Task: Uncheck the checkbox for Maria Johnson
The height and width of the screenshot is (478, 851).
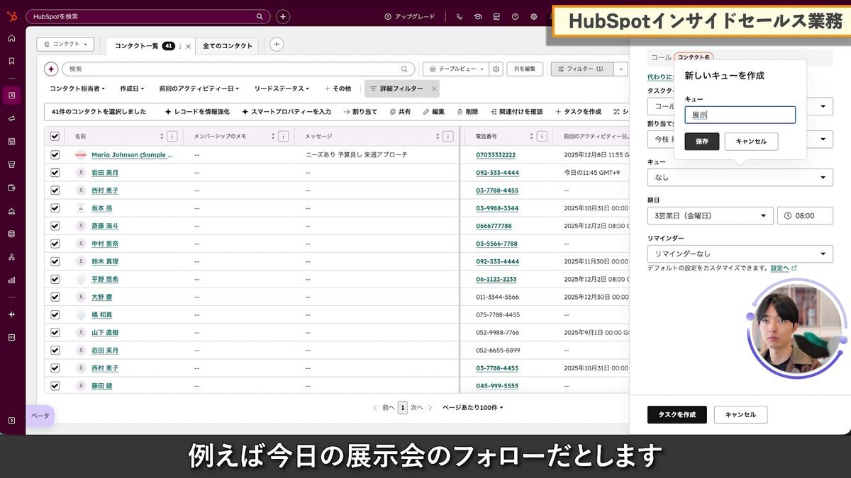Action: tap(55, 154)
